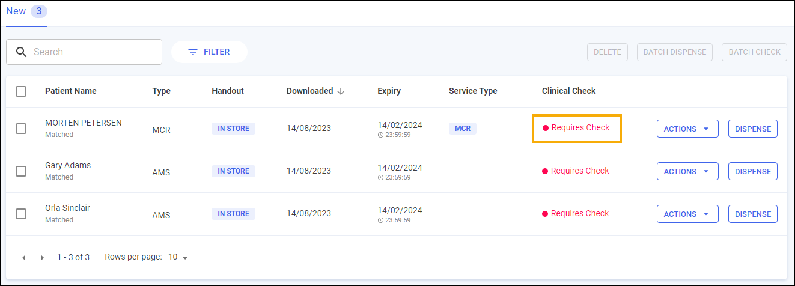Screen dimensions: 795x286
Task: Open ACTIONS dropdown for Morten Petersen
Action: point(687,129)
